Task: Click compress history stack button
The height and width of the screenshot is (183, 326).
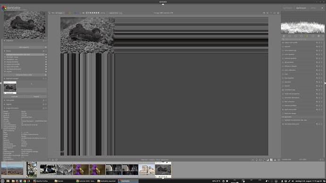Action: (24, 75)
